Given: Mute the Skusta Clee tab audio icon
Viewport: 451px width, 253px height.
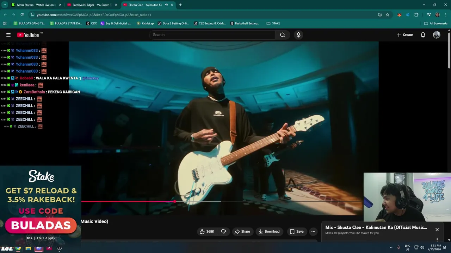Looking at the screenshot, I should (166, 5).
